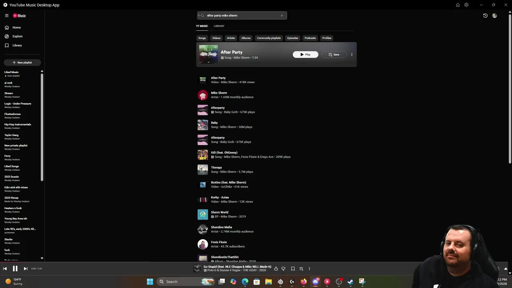This screenshot has height=288, width=512.
Task: Save After Party to a playlist
Action: coord(334,54)
